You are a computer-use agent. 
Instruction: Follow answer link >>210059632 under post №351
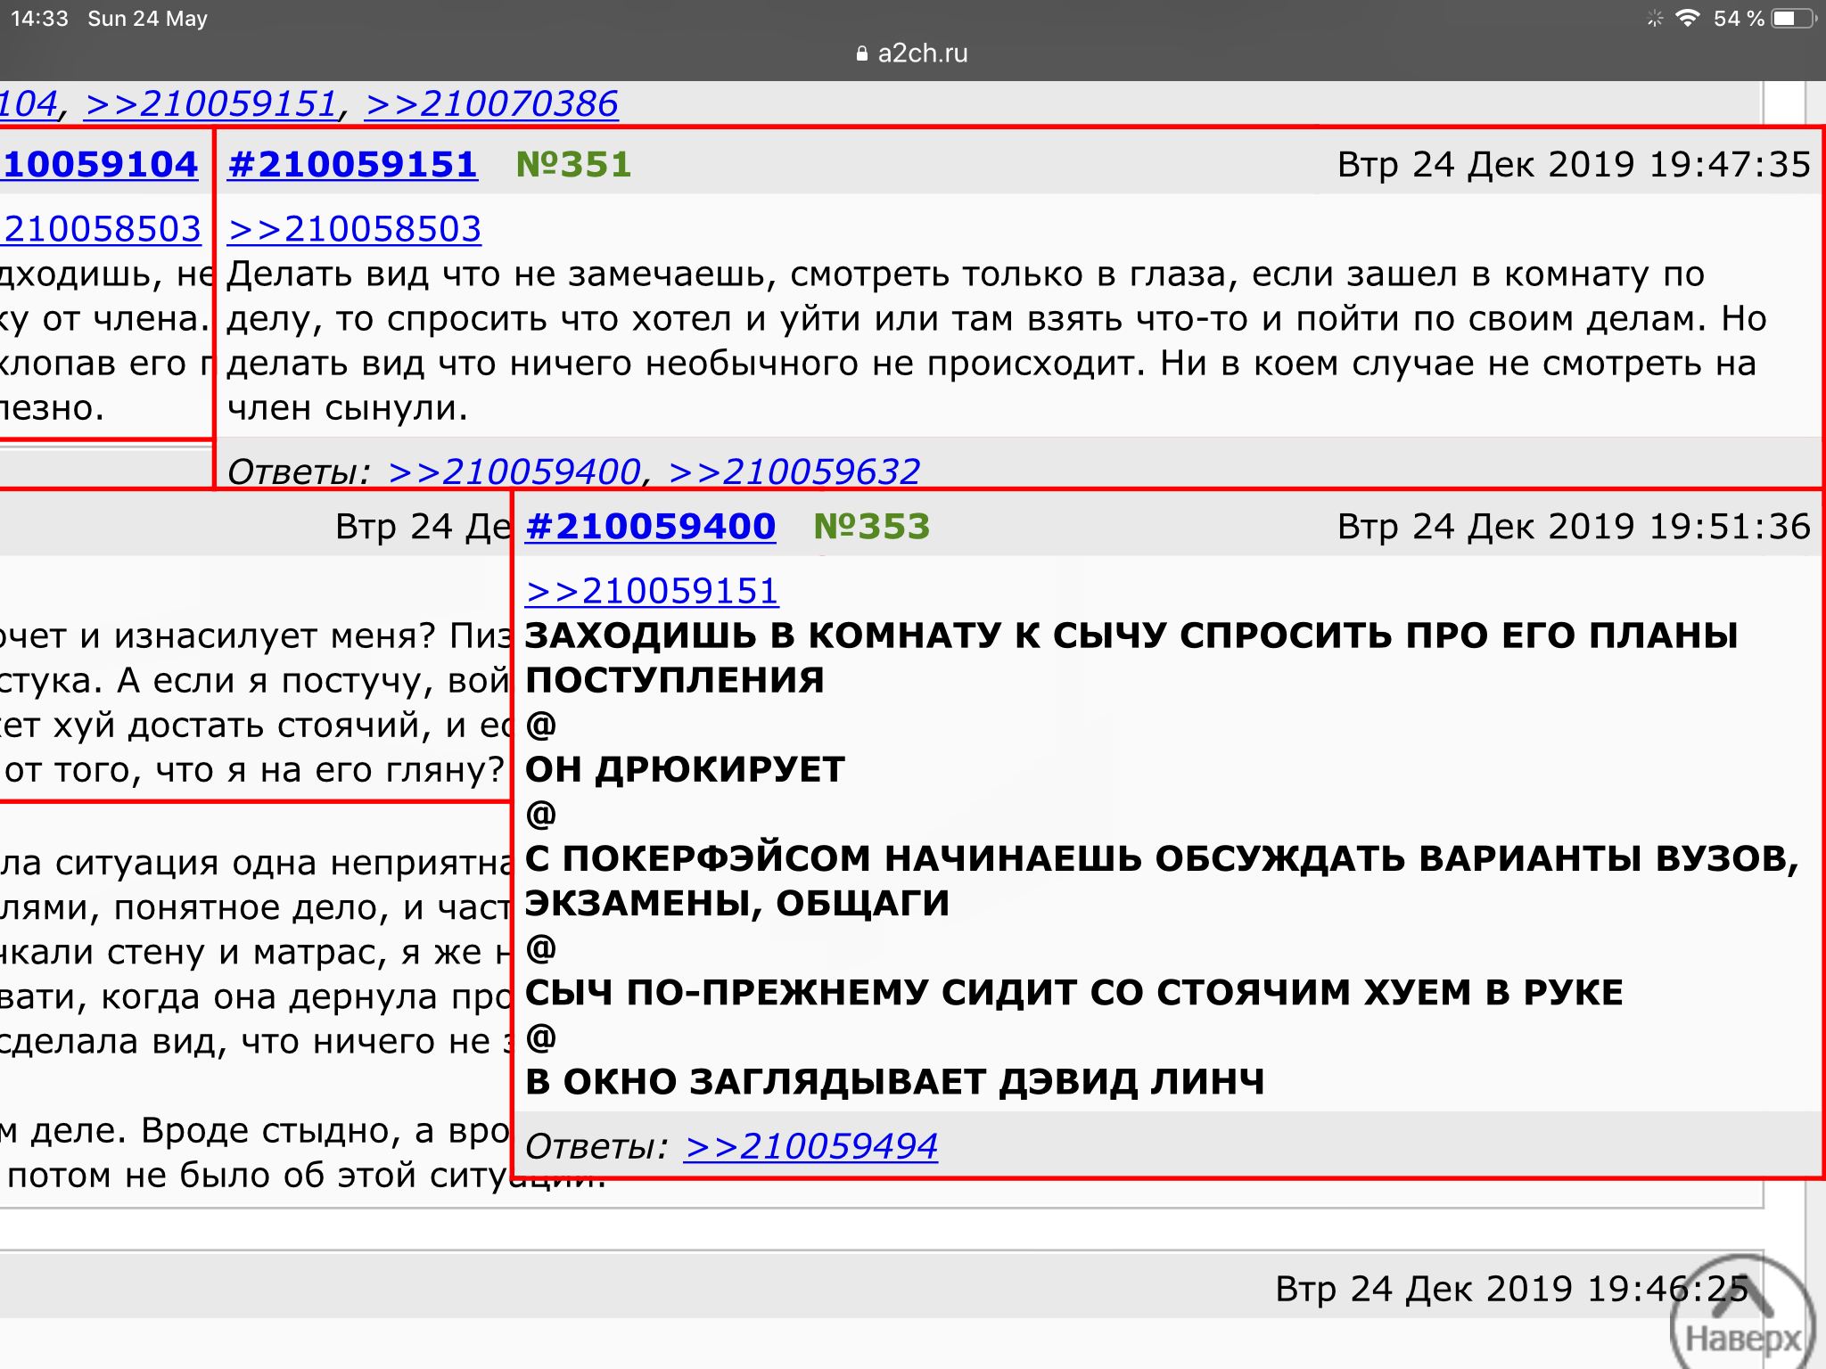(794, 471)
